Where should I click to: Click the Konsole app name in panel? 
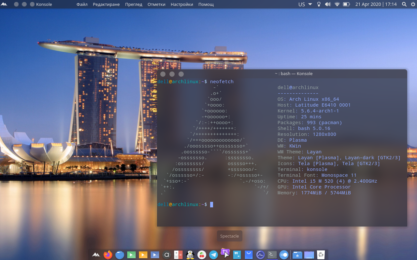click(x=44, y=4)
